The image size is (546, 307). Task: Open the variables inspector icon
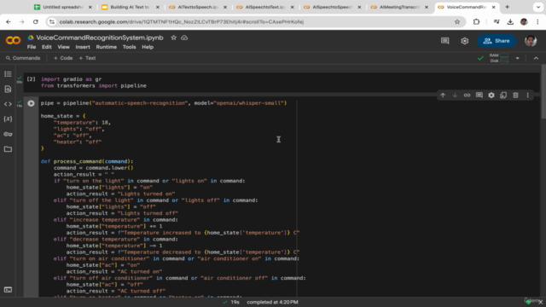[8, 119]
